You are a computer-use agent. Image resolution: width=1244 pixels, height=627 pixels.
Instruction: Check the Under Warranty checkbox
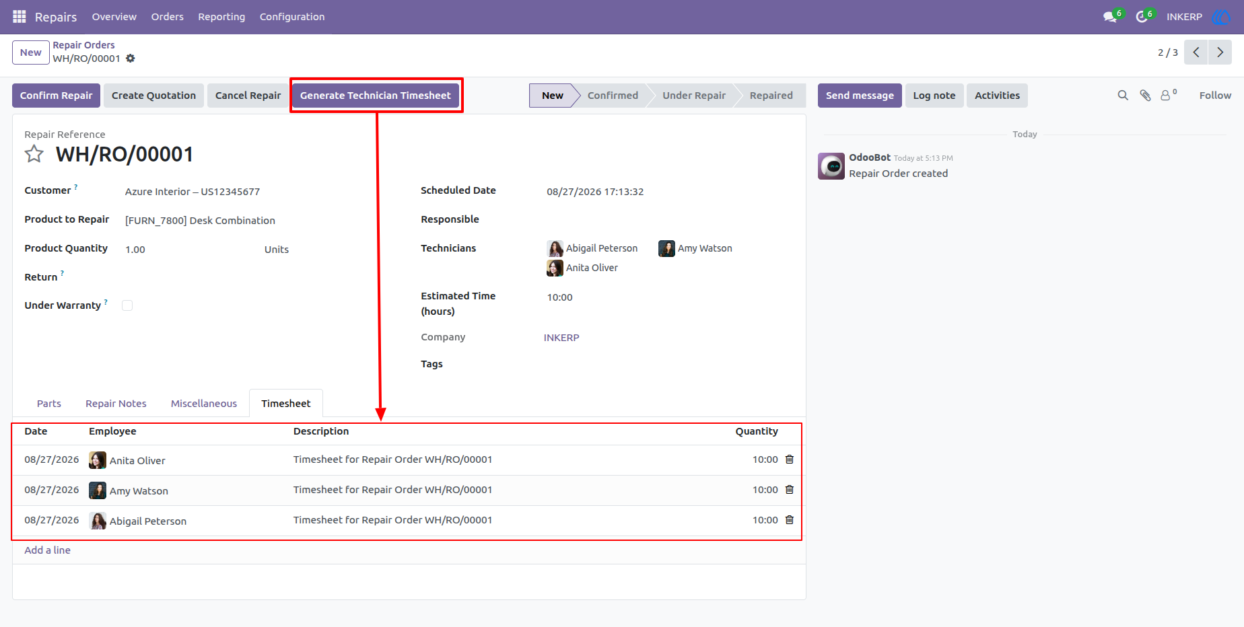point(127,305)
